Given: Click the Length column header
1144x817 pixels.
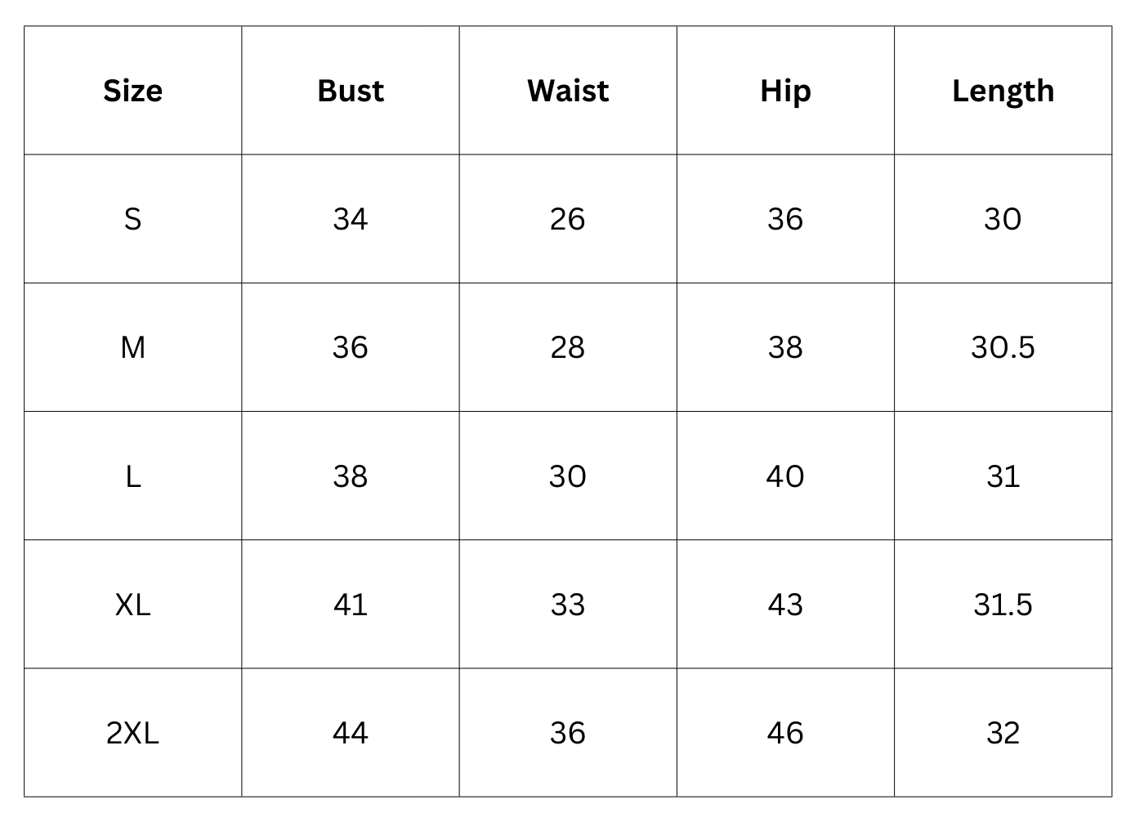Looking at the screenshot, I should click(1003, 91).
